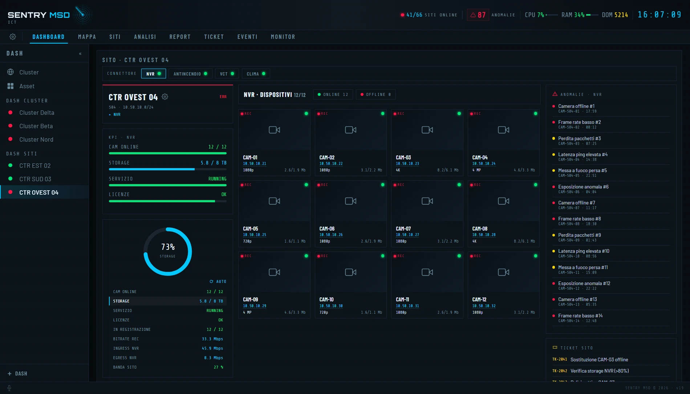Open CAM-06 camera feed icon
The width and height of the screenshot is (690, 394).
coord(350,201)
